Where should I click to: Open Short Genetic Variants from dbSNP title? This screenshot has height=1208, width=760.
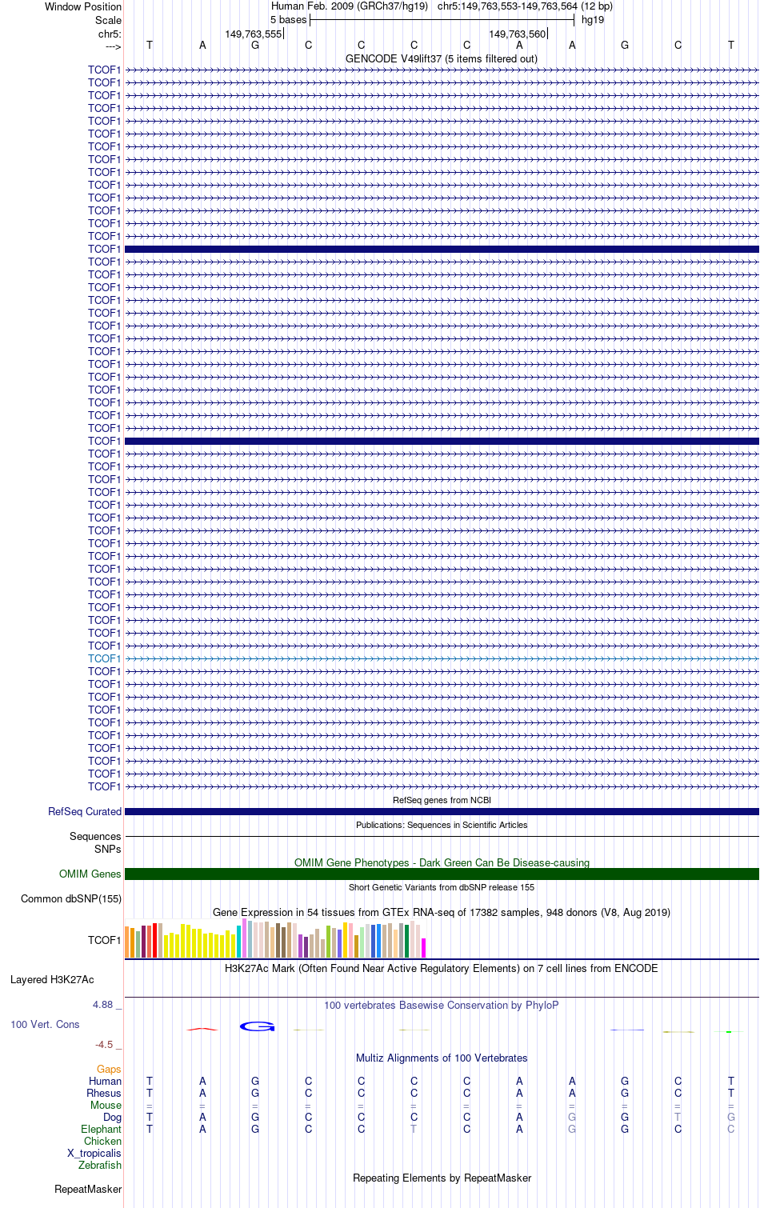point(442,887)
